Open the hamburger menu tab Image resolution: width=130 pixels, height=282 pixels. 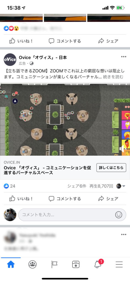click(x=119, y=264)
